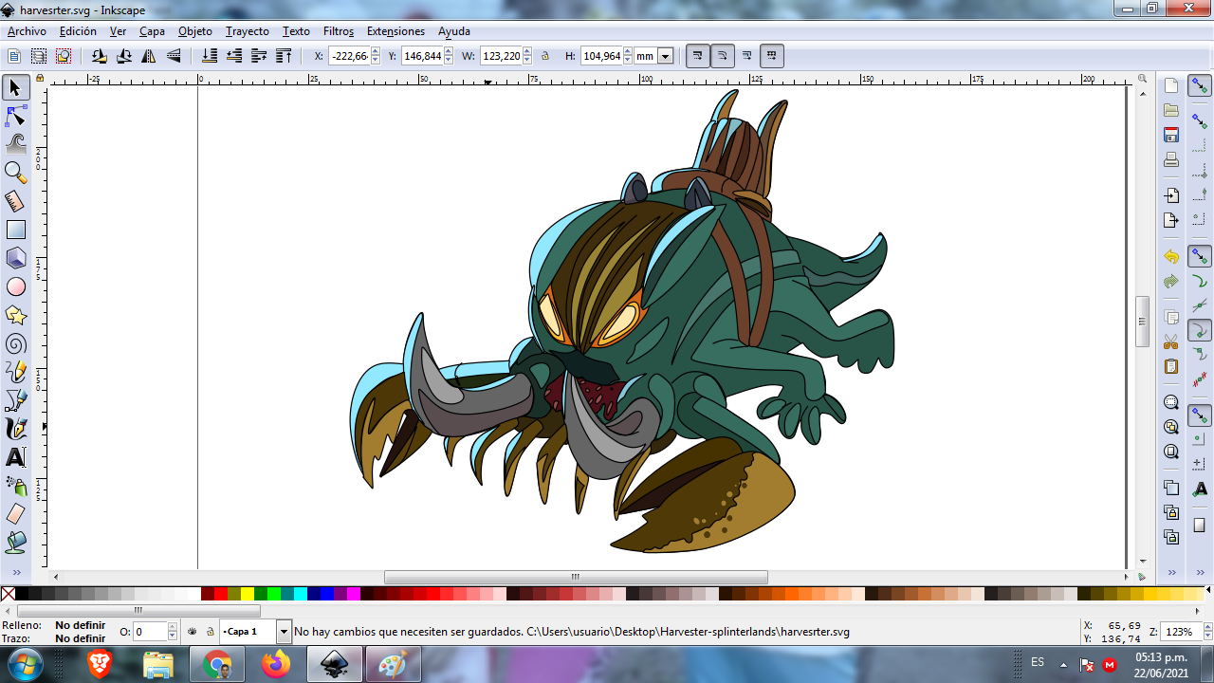Toggle scale rounded corners option
1214x683 pixels.
[x=723, y=56]
